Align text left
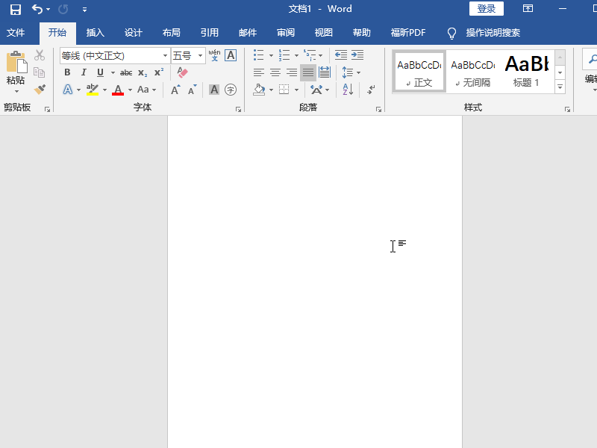 pyautogui.click(x=259, y=72)
